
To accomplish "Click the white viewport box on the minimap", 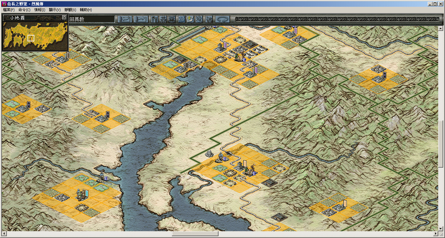I will point(31,38).
